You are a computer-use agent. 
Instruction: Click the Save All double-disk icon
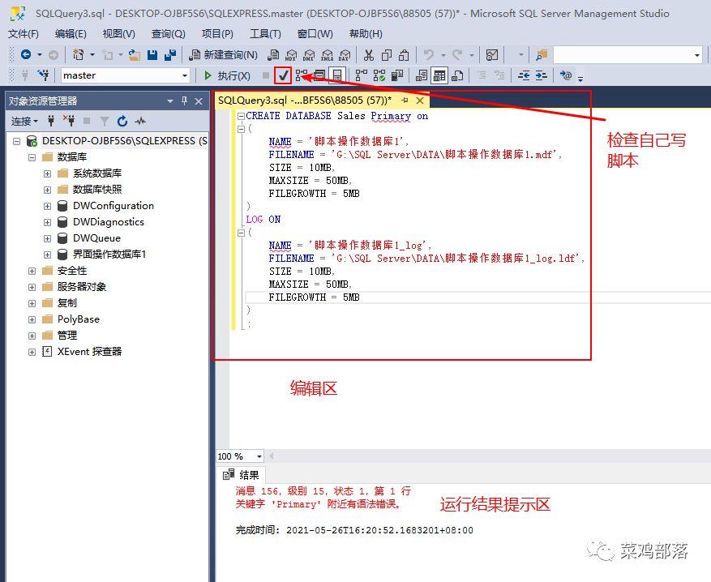(x=170, y=55)
